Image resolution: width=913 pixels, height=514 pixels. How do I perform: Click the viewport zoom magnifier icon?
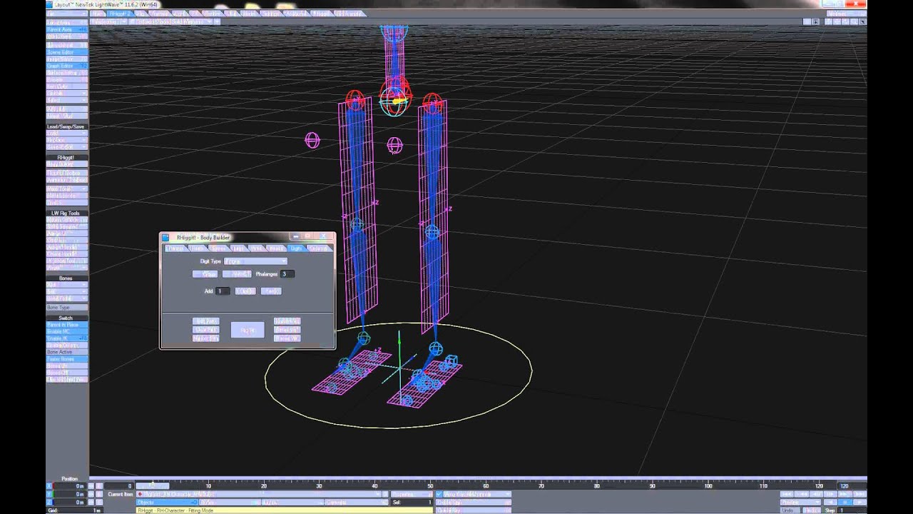(854, 21)
